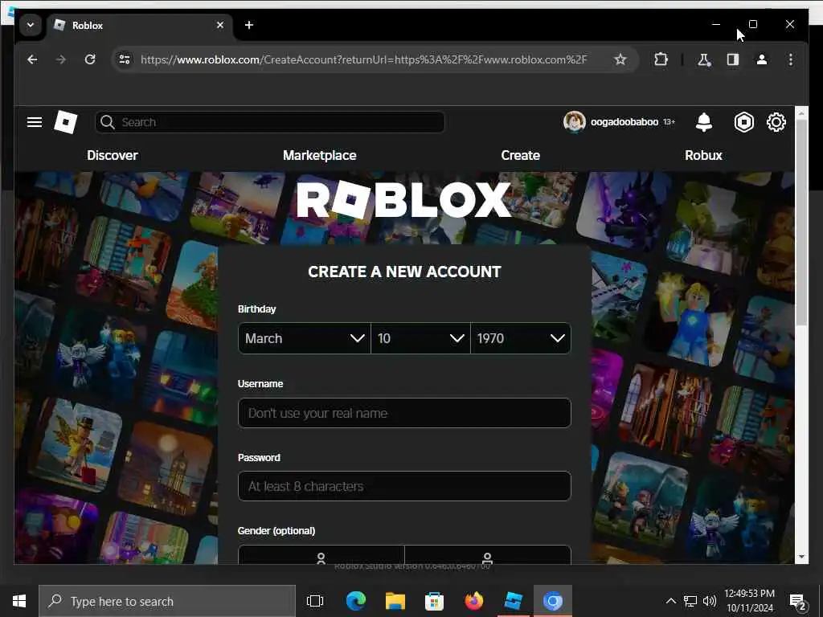Click the Gender (optional) label

[276, 530]
